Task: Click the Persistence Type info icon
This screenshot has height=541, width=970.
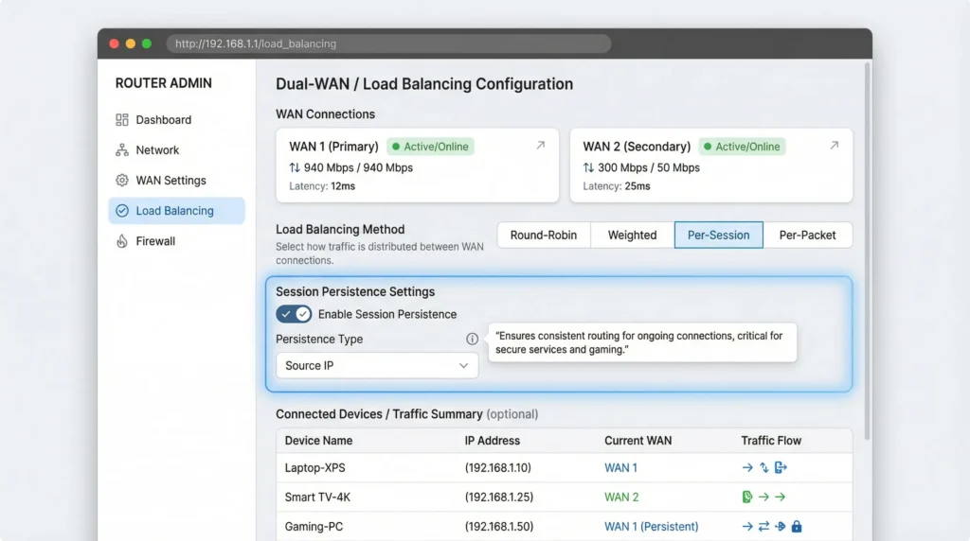Action: (472, 339)
